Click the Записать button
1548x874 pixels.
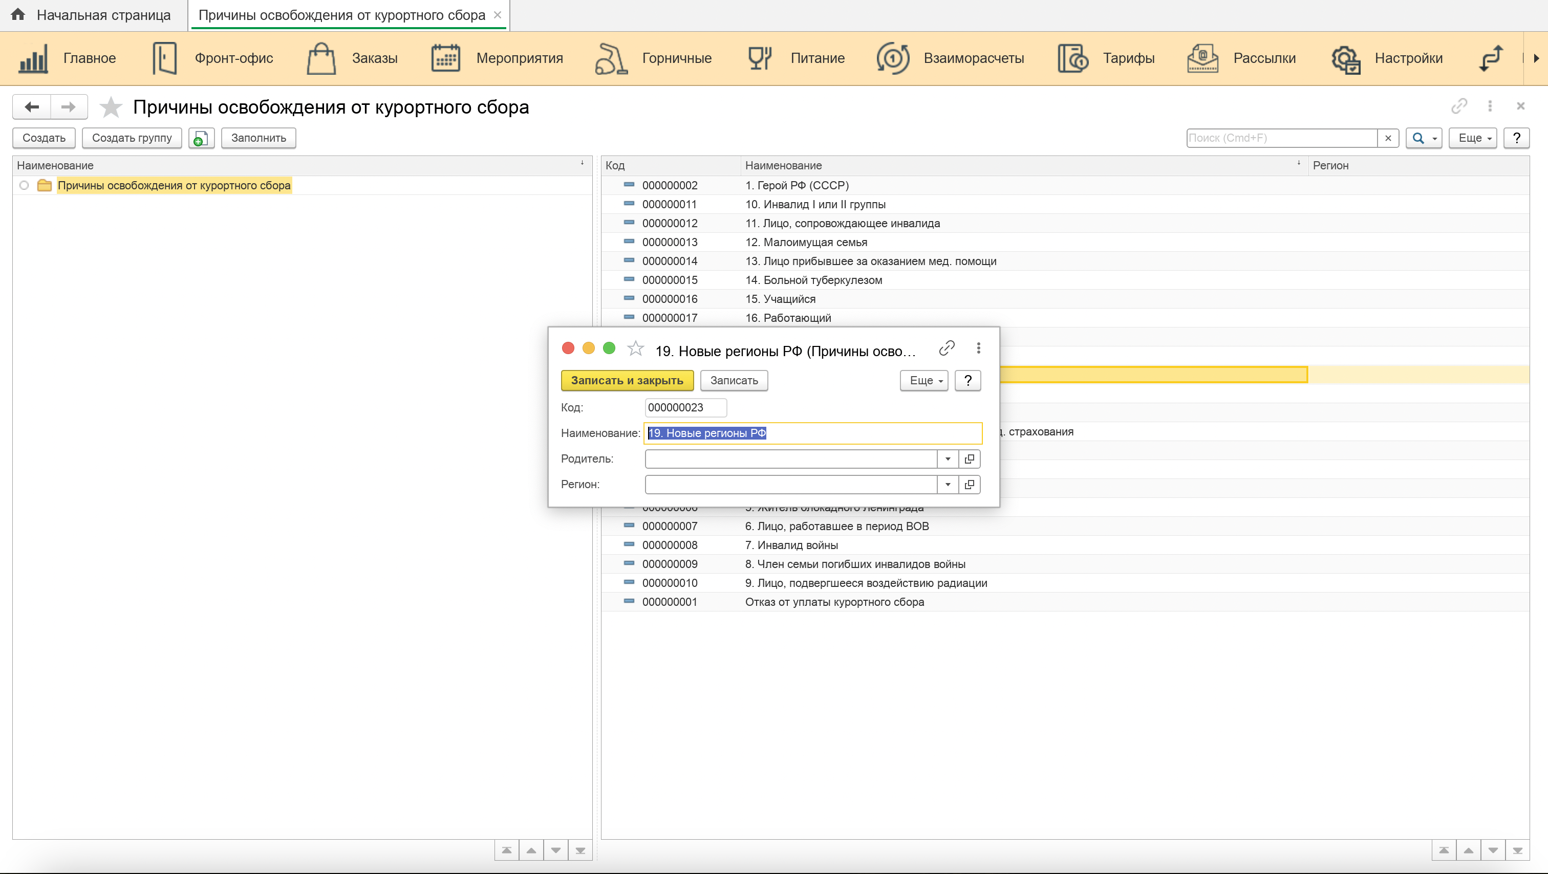[734, 381]
